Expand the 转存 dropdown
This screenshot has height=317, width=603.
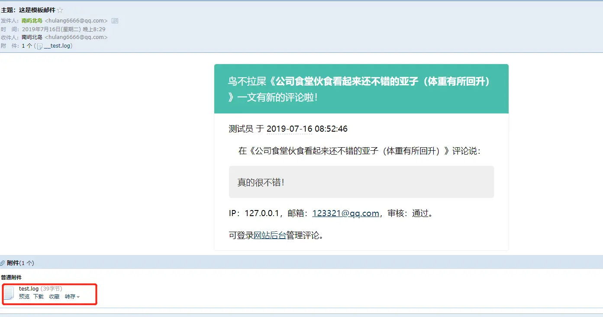click(x=72, y=297)
